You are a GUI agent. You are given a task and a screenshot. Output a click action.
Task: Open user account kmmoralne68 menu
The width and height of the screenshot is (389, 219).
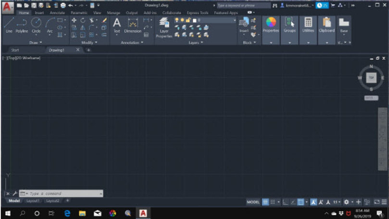tap(297, 5)
